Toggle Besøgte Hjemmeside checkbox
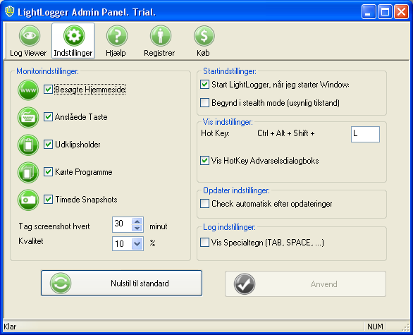 pyautogui.click(x=48, y=90)
